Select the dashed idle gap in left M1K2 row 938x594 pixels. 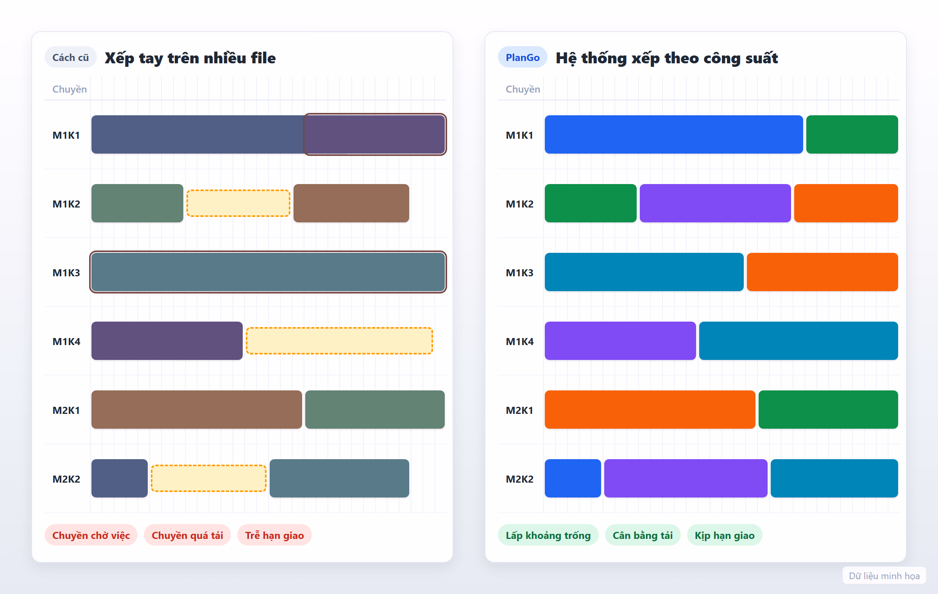coord(238,203)
